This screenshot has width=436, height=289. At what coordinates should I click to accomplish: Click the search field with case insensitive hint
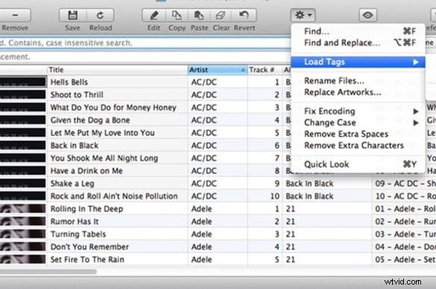coord(145,42)
